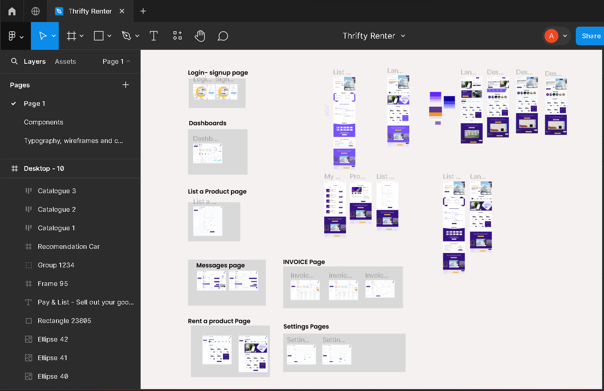Add a new page with the plus button

(x=126, y=85)
